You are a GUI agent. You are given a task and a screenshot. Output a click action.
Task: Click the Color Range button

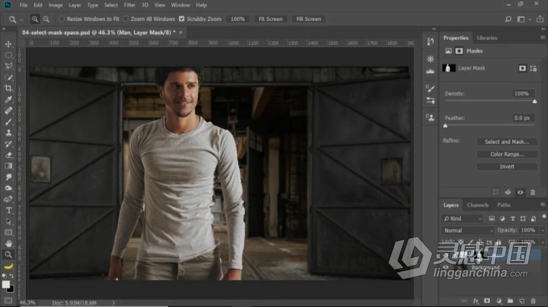tap(507, 154)
